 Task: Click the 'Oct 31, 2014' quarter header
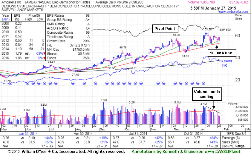[193, 133]
